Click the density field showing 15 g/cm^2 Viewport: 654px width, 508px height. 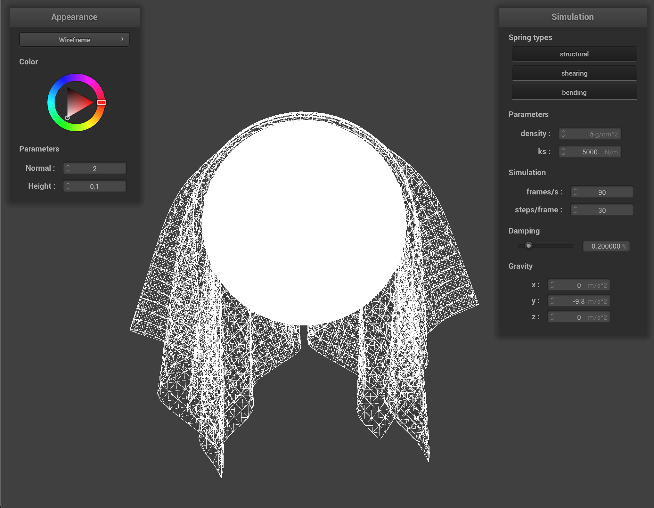tap(590, 134)
